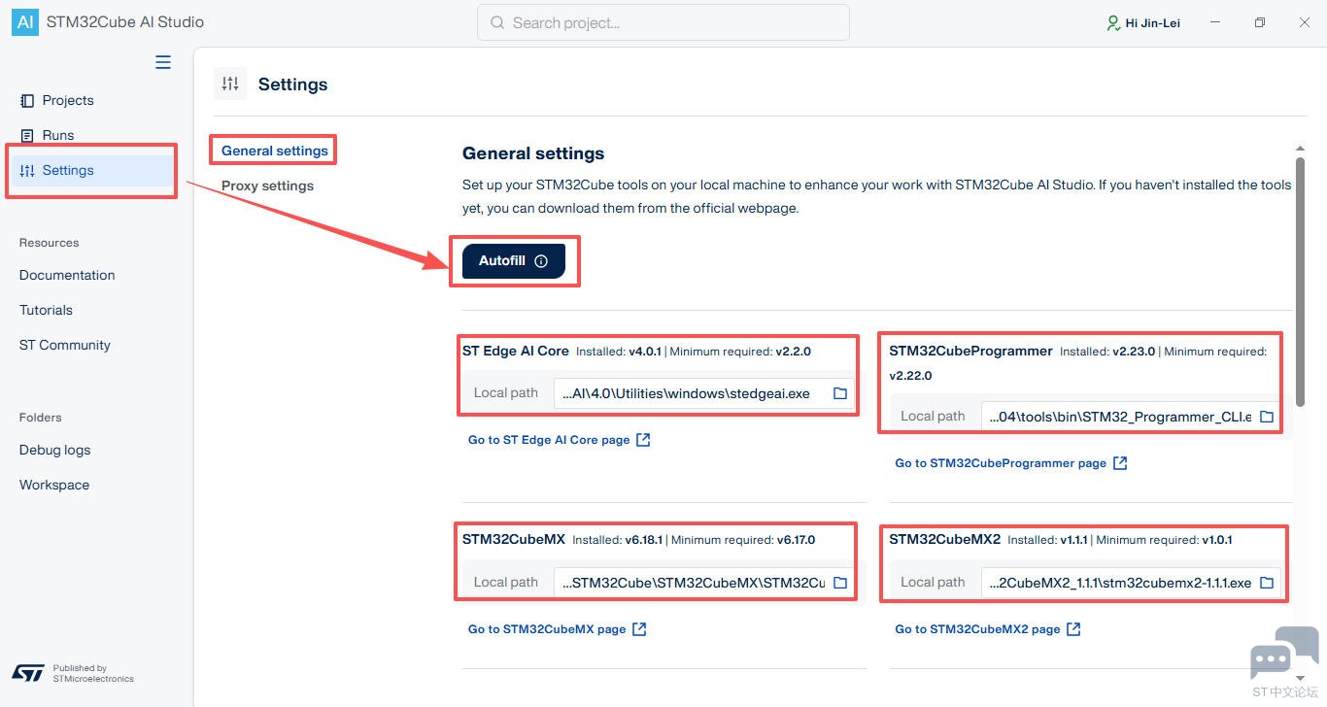
Task: Restore down the application window
Action: point(1260,22)
